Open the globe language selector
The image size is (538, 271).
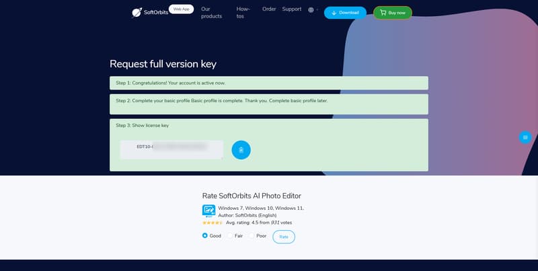(311, 10)
